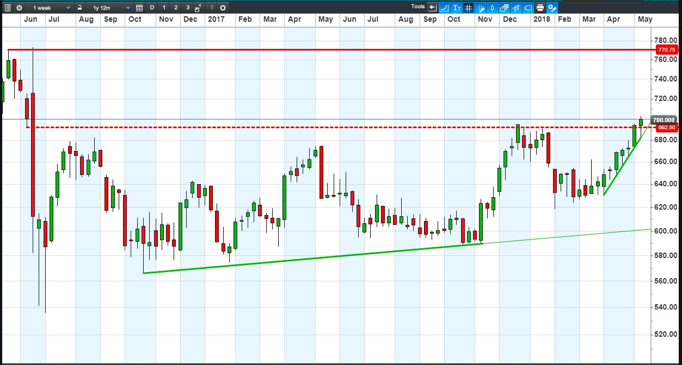This screenshot has width=682, height=365.
Task: Select the text annotation tool
Action: click(x=457, y=8)
